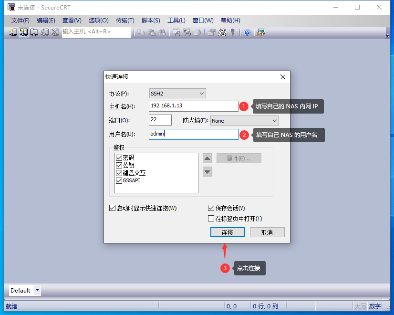Image resolution: width=394 pixels, height=315 pixels.
Task: Toggle the 保存会话 checkbox
Action: click(x=211, y=208)
